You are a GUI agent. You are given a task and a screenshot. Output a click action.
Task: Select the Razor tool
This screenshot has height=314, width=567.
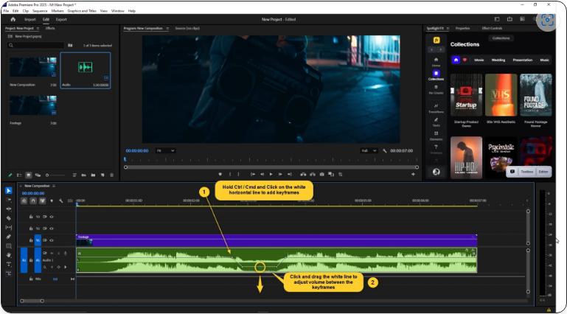(9, 218)
